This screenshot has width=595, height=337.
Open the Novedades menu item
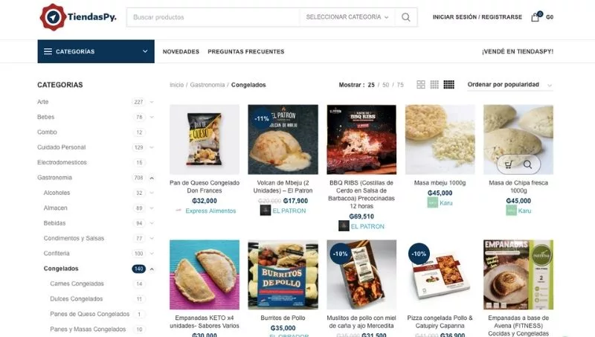click(181, 51)
